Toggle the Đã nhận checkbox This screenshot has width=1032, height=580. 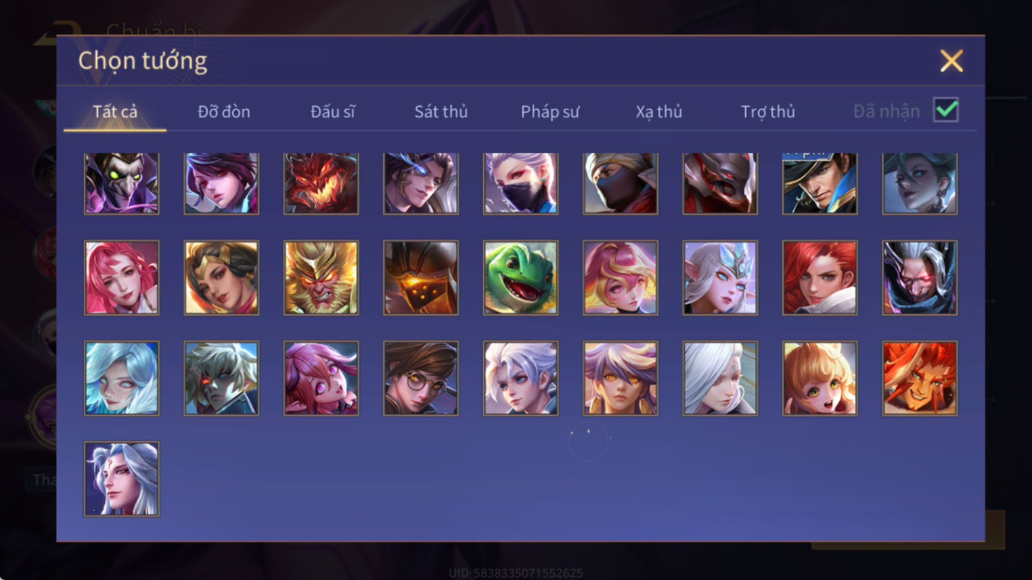pyautogui.click(x=945, y=110)
